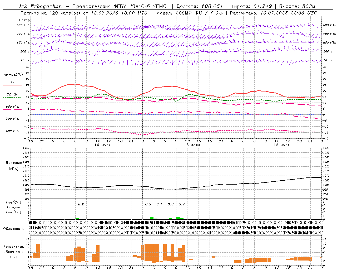
Task: Click the 14 июля date label
Action: click(102, 145)
